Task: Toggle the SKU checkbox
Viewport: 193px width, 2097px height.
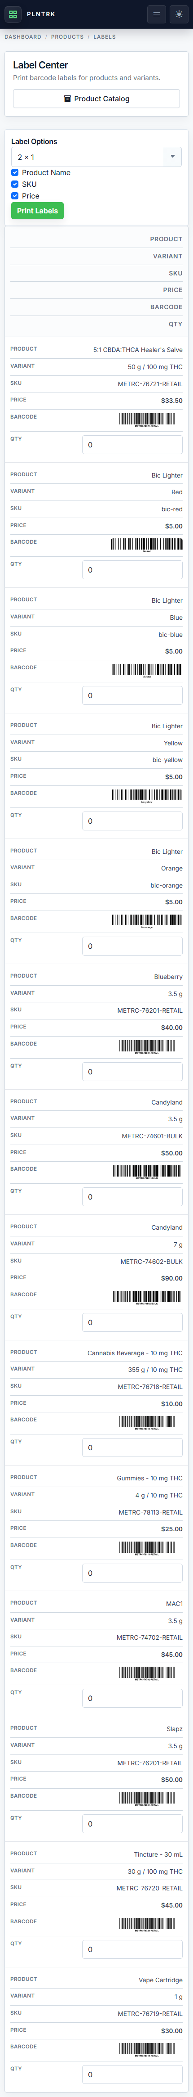Action: click(x=15, y=184)
